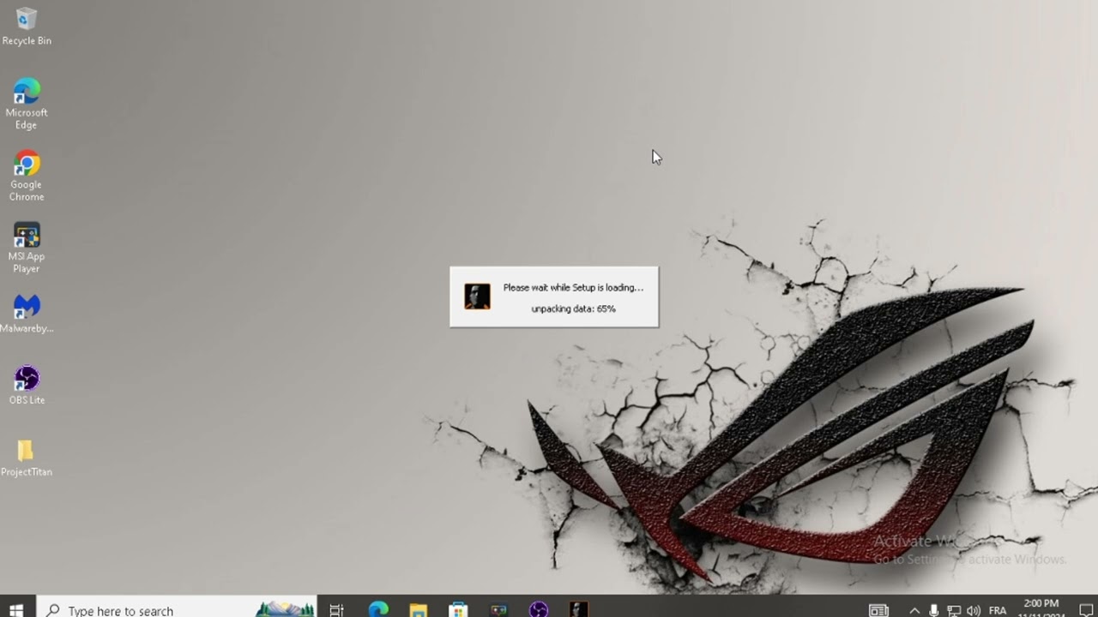This screenshot has height=617, width=1098.
Task: Open the news and interests tray icon
Action: pos(878,611)
